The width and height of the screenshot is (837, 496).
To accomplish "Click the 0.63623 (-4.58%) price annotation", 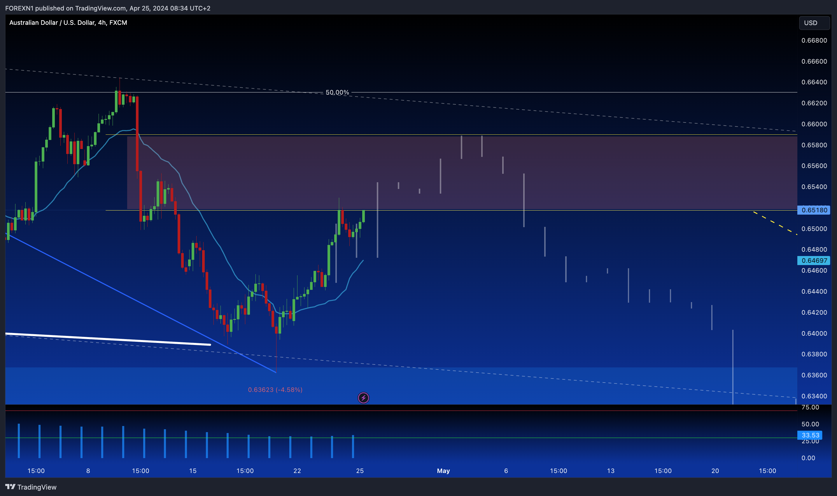I will 275,390.
